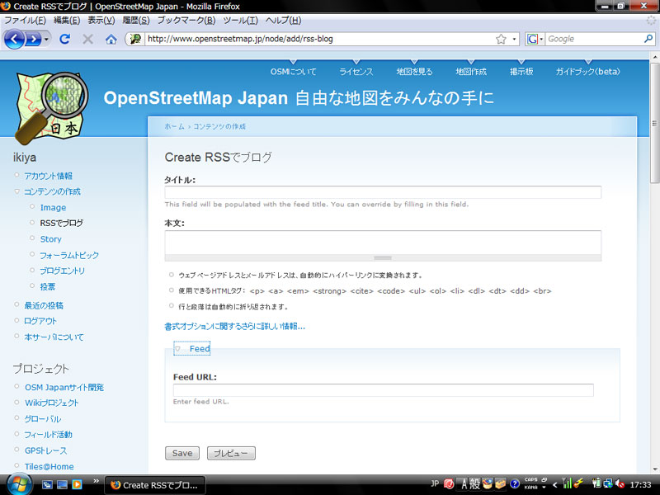Viewport: 660px width, 495px height.
Task: Click inside the Google search box
Action: [594, 39]
